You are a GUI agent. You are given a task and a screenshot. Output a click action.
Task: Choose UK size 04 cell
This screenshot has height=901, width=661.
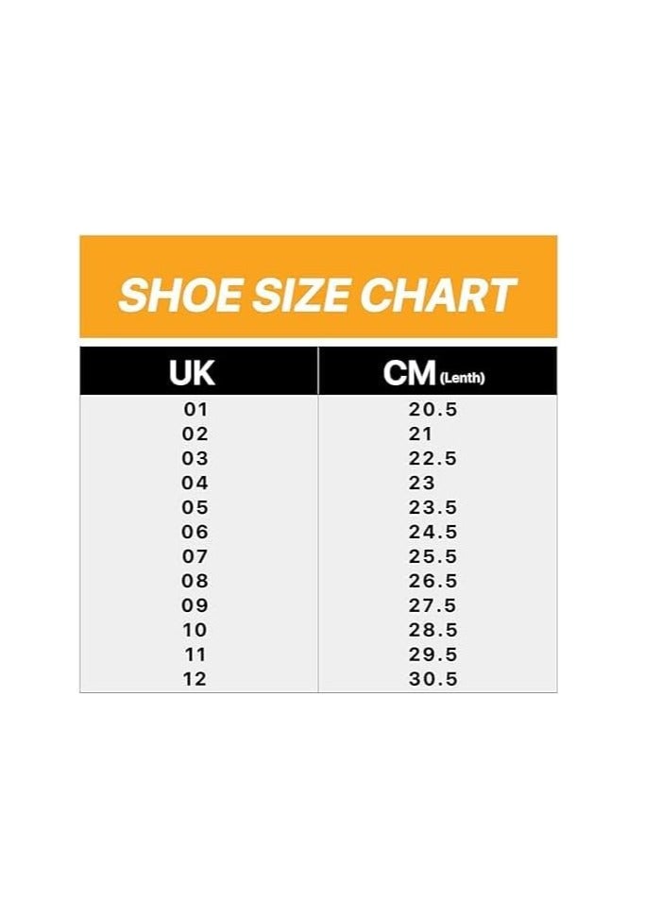[195, 484]
